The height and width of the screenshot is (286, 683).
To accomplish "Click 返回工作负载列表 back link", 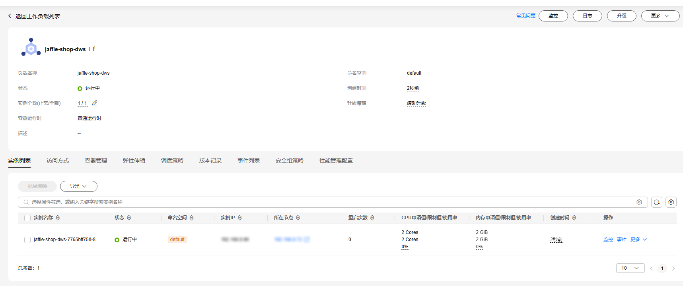I will pyautogui.click(x=38, y=16).
